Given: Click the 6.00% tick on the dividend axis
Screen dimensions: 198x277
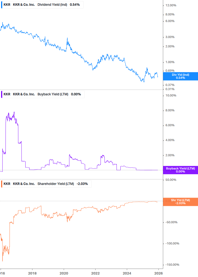Looking at the screenshot, I should pos(170,21).
